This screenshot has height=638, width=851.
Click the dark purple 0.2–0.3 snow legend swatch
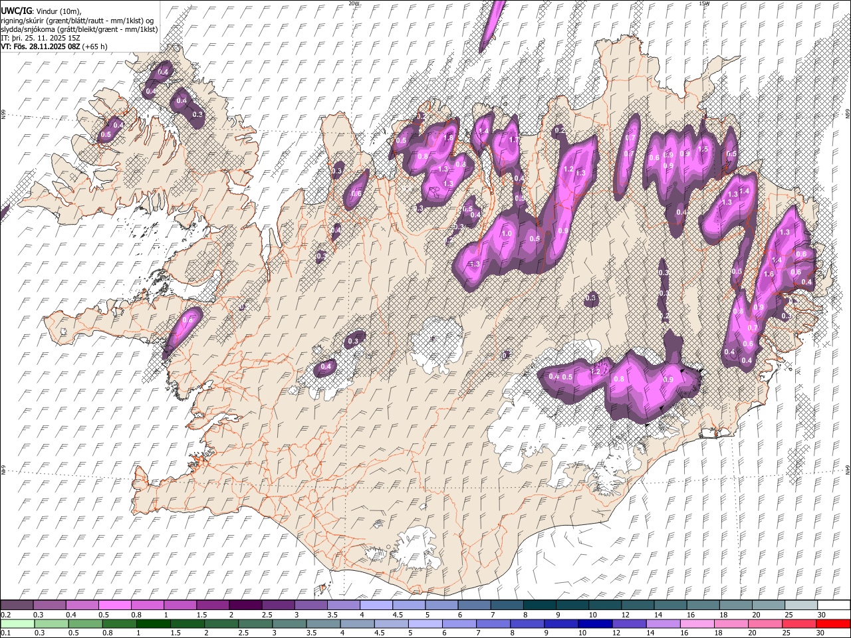pos(17,605)
